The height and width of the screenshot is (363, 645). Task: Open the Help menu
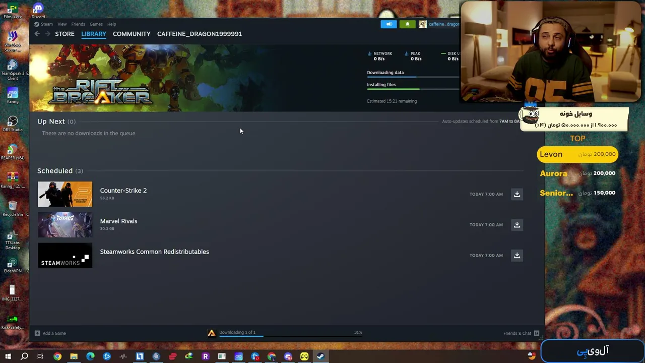[111, 24]
